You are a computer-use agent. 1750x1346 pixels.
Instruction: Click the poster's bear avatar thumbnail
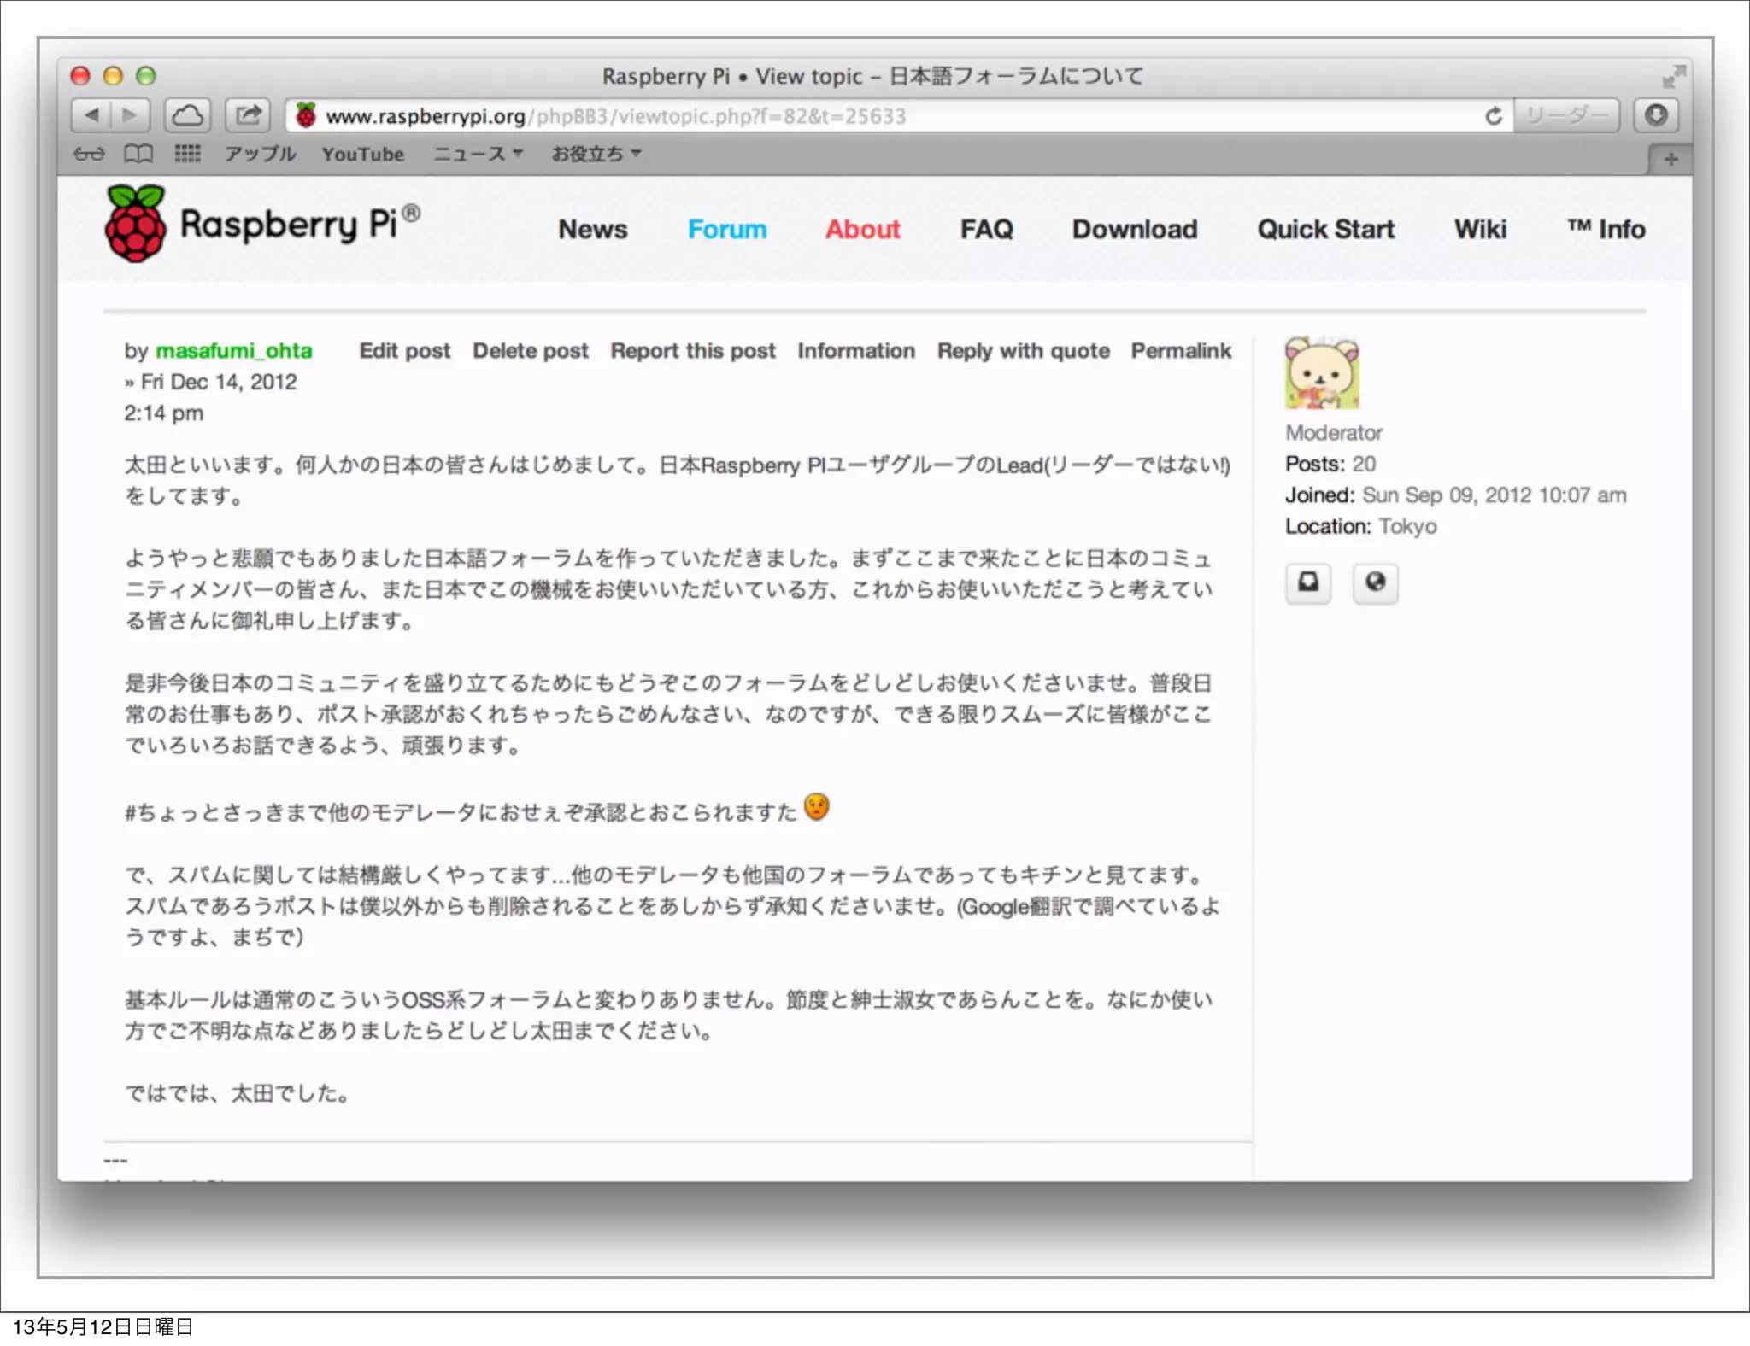tap(1322, 373)
